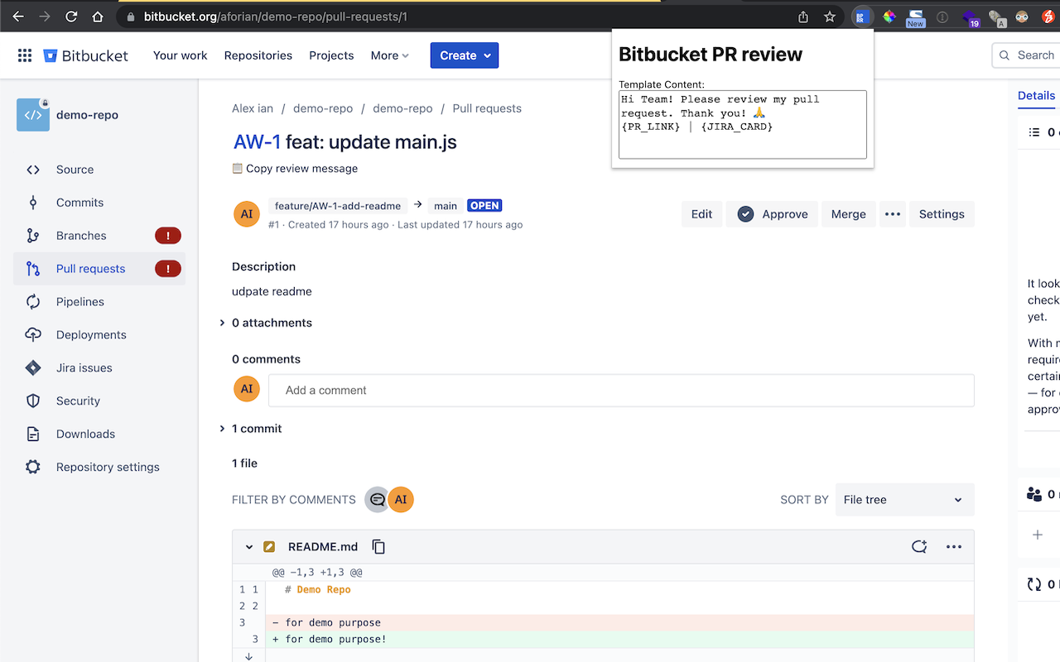Click the color wheel extension icon
Image resolution: width=1060 pixels, height=662 pixels.
[889, 17]
